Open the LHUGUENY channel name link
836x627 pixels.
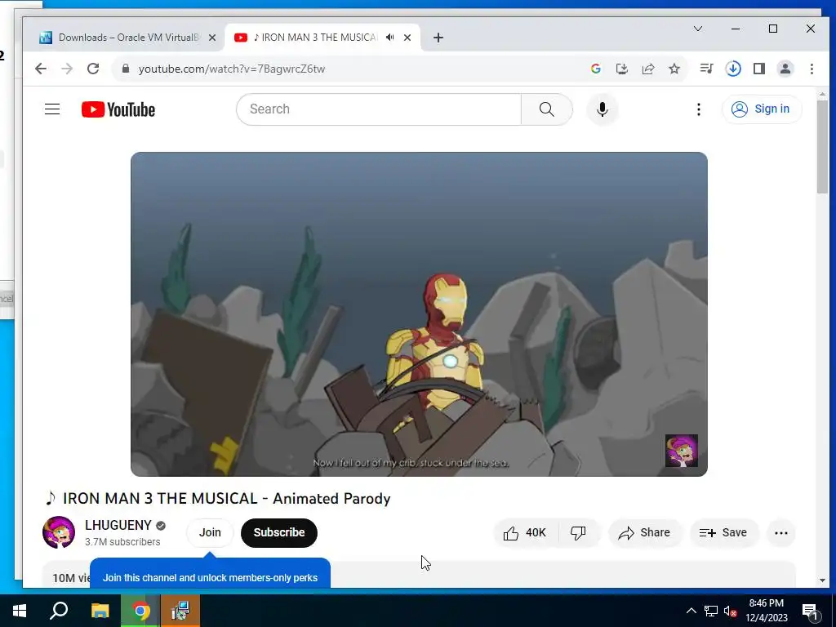tap(118, 525)
